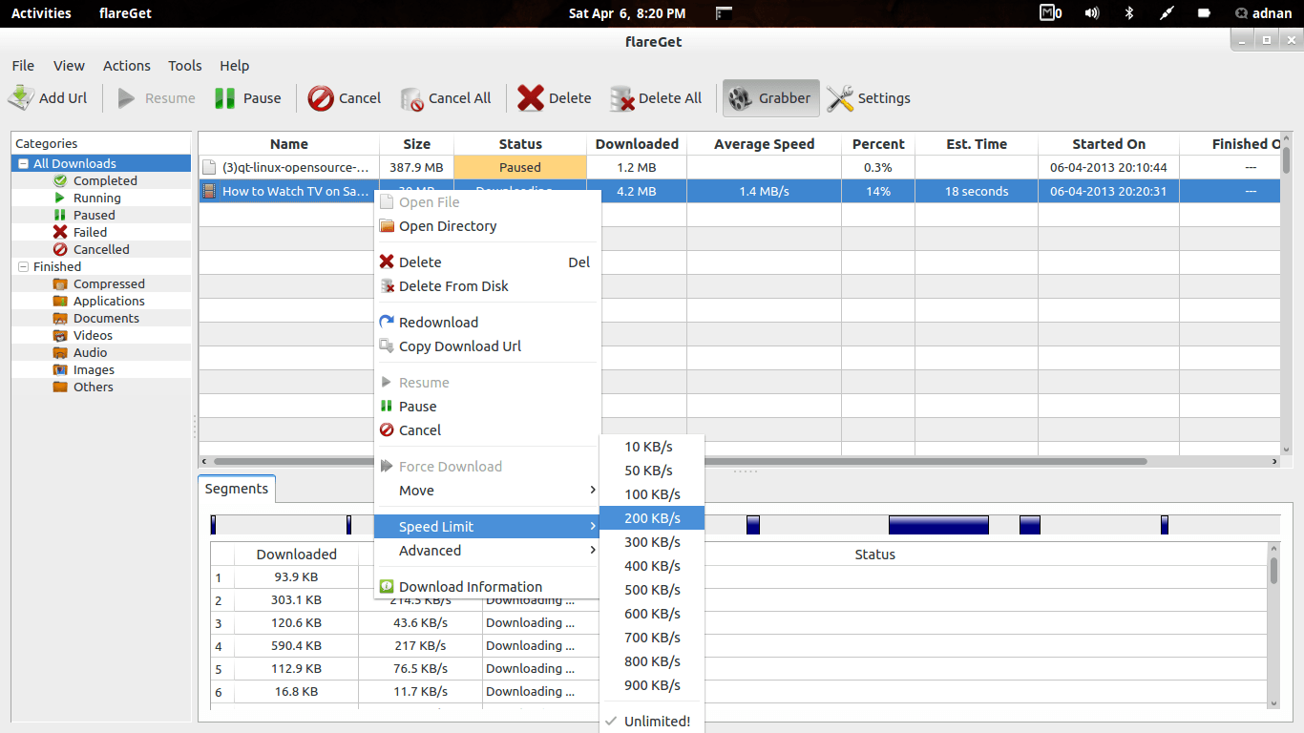Open the Help menu
The image size is (1304, 733).
coord(235,66)
